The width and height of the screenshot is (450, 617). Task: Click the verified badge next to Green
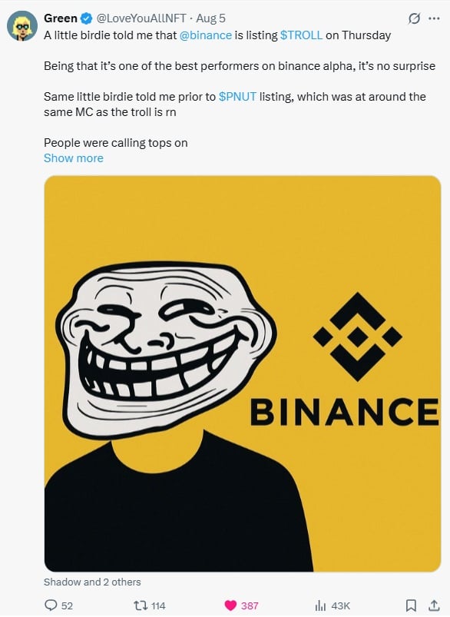click(x=87, y=18)
